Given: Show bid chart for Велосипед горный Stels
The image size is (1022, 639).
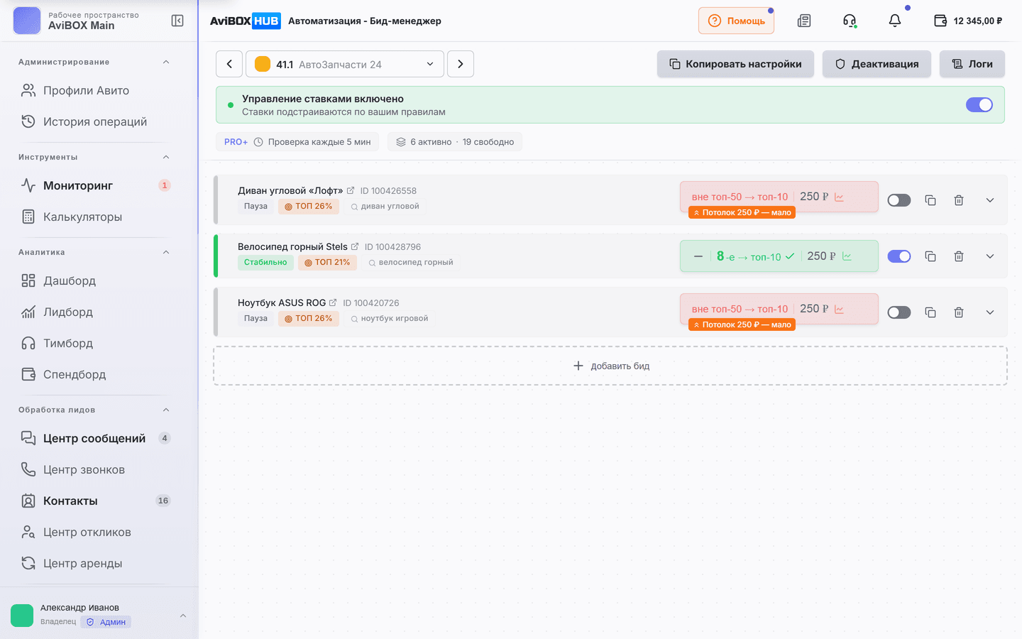Looking at the screenshot, I should tap(847, 256).
